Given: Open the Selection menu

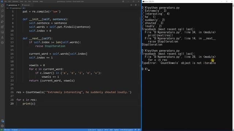Looking at the screenshot, I should coord(15,1).
